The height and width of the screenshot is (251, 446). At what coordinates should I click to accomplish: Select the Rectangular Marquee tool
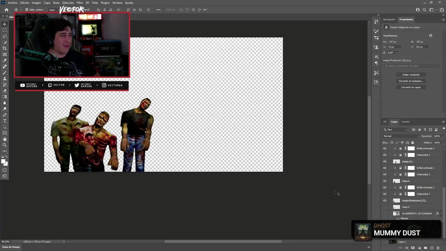pyautogui.click(x=5, y=30)
